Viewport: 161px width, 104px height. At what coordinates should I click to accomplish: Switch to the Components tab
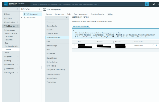point(60,14)
